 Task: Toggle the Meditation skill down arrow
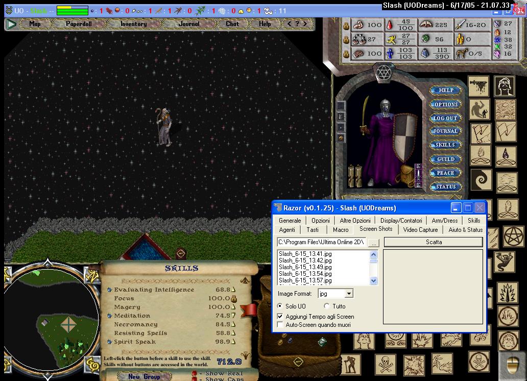click(x=233, y=316)
